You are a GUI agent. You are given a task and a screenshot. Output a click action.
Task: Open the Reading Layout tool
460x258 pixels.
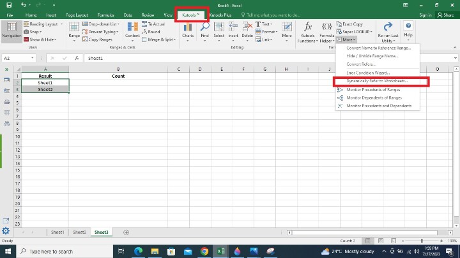(x=43, y=24)
